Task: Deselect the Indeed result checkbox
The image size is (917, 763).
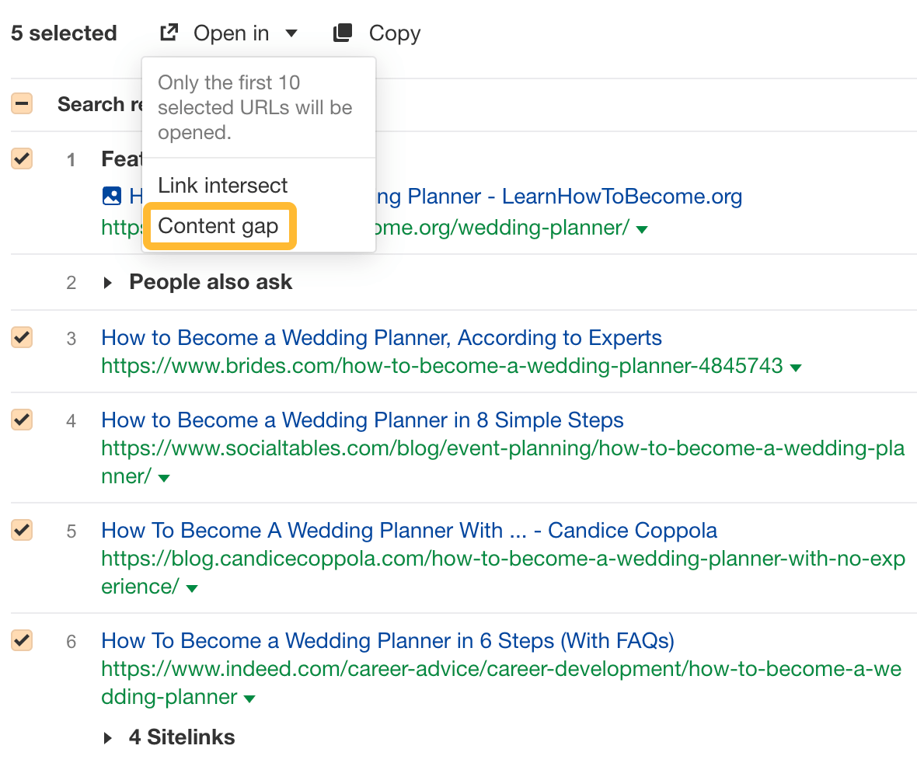Action: [x=21, y=640]
